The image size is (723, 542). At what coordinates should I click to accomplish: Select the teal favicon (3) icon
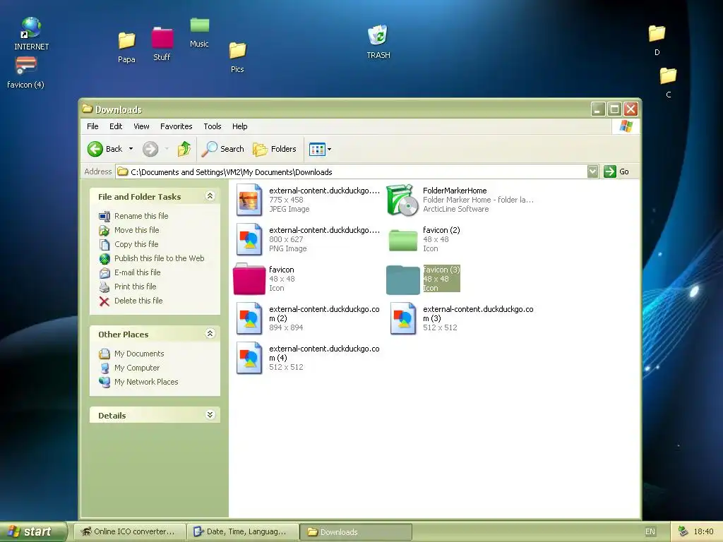coord(402,279)
